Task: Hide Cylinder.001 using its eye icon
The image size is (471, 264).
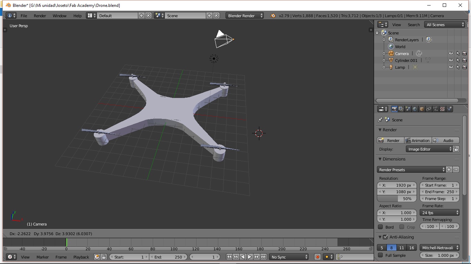Action: 451,60
